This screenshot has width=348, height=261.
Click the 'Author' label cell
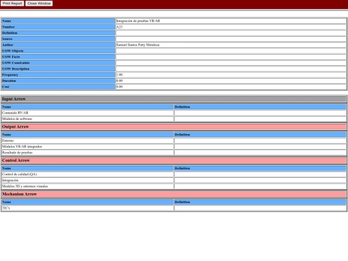coord(58,45)
